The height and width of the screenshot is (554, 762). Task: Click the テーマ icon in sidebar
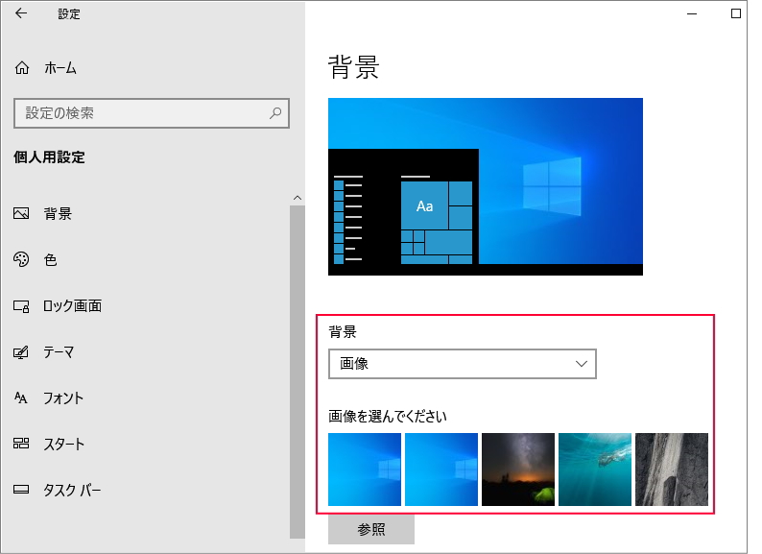(x=21, y=352)
